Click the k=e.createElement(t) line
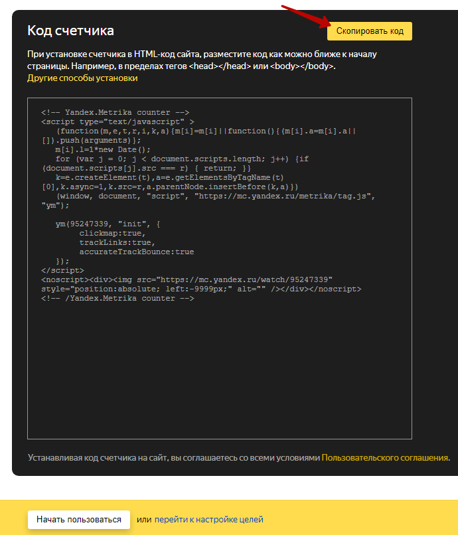The image size is (458, 535). 170,177
